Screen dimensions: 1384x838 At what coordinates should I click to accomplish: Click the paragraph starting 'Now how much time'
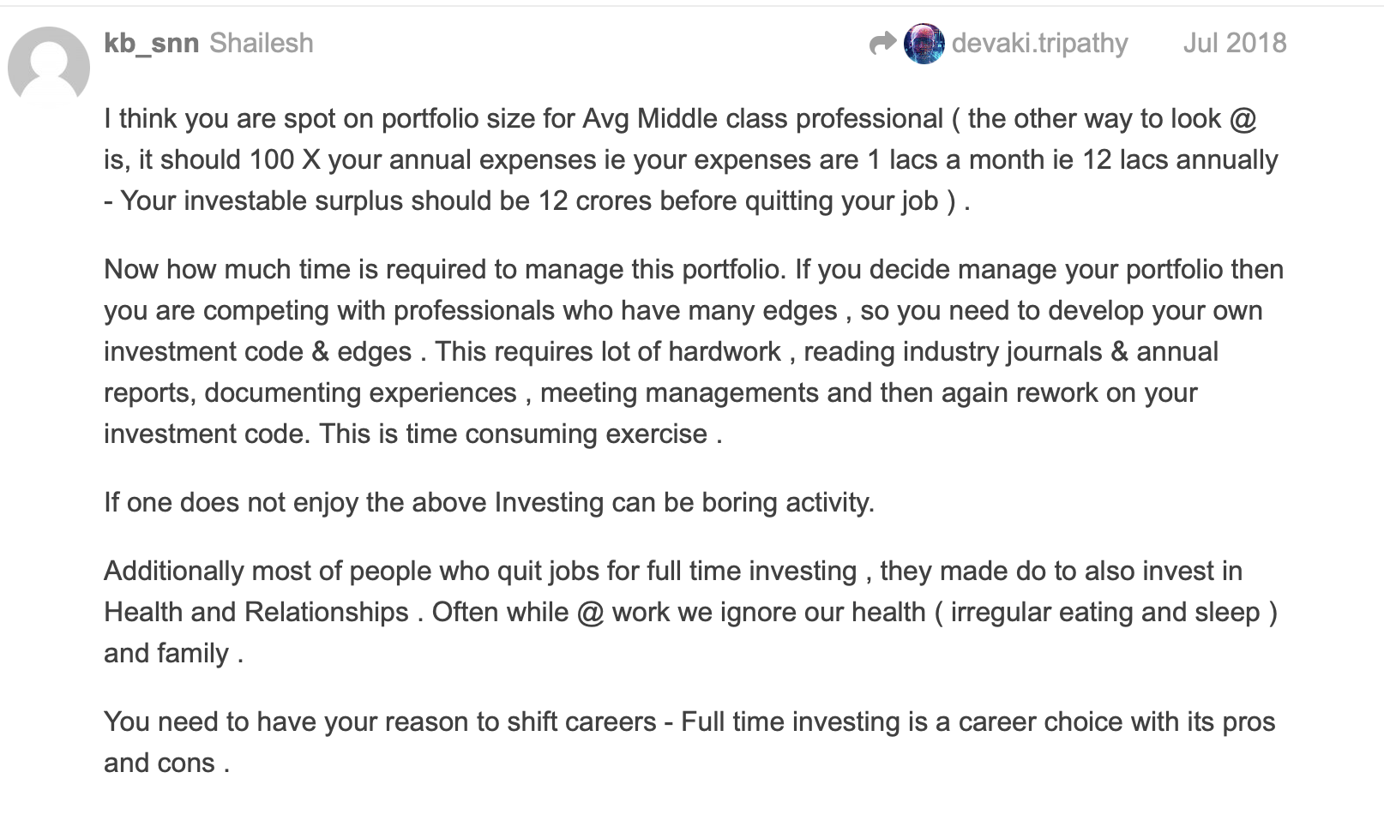click(694, 351)
